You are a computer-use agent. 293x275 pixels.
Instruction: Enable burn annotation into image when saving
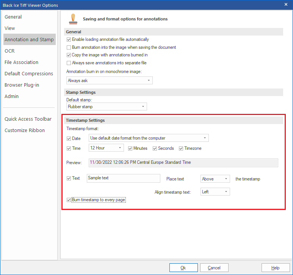(69, 47)
